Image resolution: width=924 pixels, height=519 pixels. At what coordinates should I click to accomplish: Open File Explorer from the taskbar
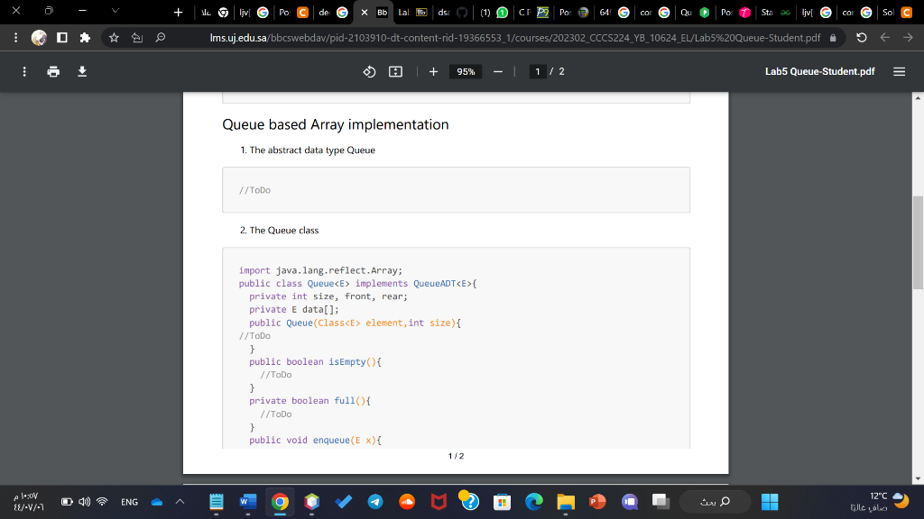pyautogui.click(x=566, y=502)
